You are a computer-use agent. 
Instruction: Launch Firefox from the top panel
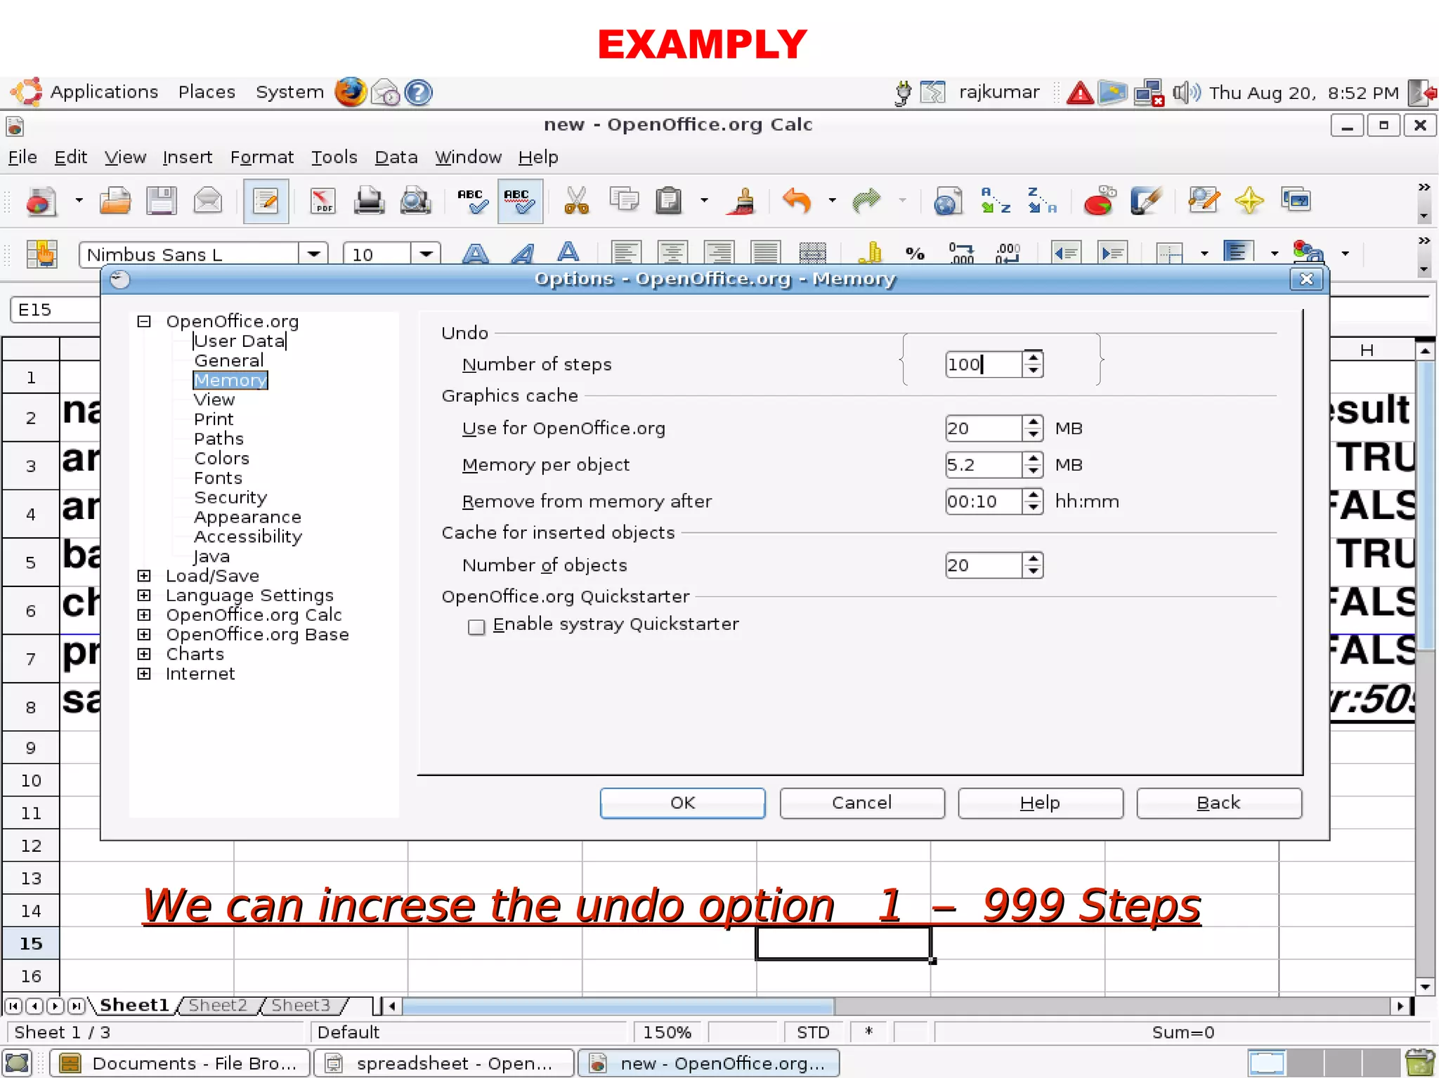[x=350, y=92]
